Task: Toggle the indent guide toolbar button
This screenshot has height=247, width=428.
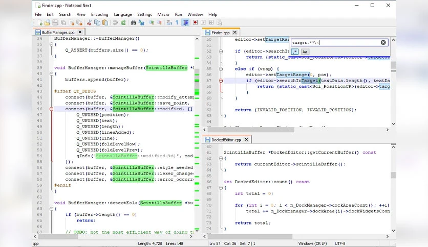Action: tap(186, 22)
